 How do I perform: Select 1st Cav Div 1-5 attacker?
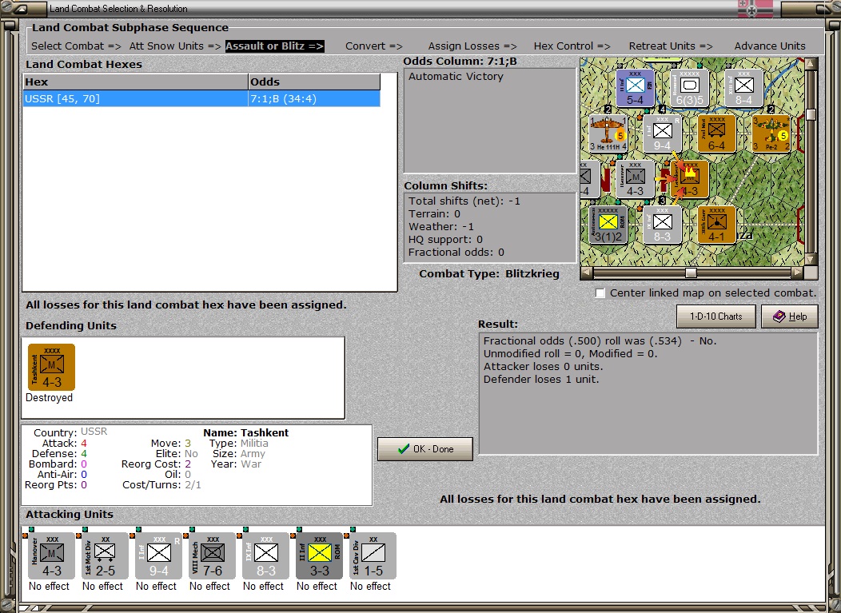click(x=373, y=555)
